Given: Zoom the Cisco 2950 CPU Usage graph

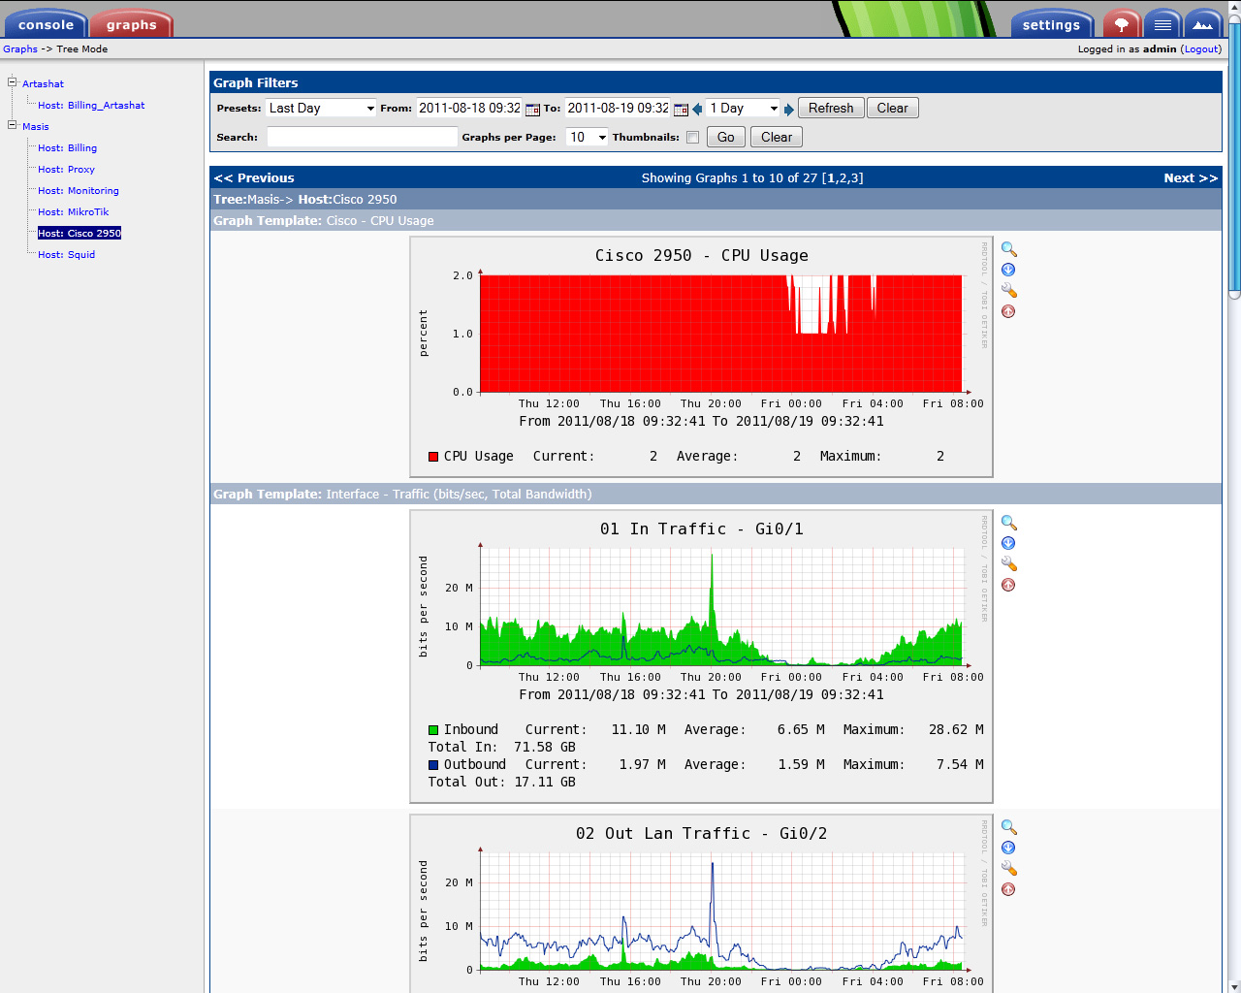Looking at the screenshot, I should coord(1008,249).
